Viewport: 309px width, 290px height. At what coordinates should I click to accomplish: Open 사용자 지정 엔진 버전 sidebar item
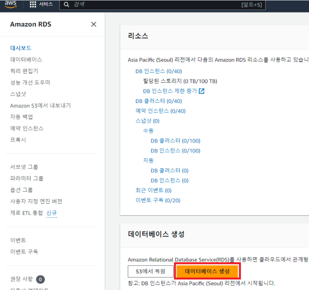(x=36, y=201)
